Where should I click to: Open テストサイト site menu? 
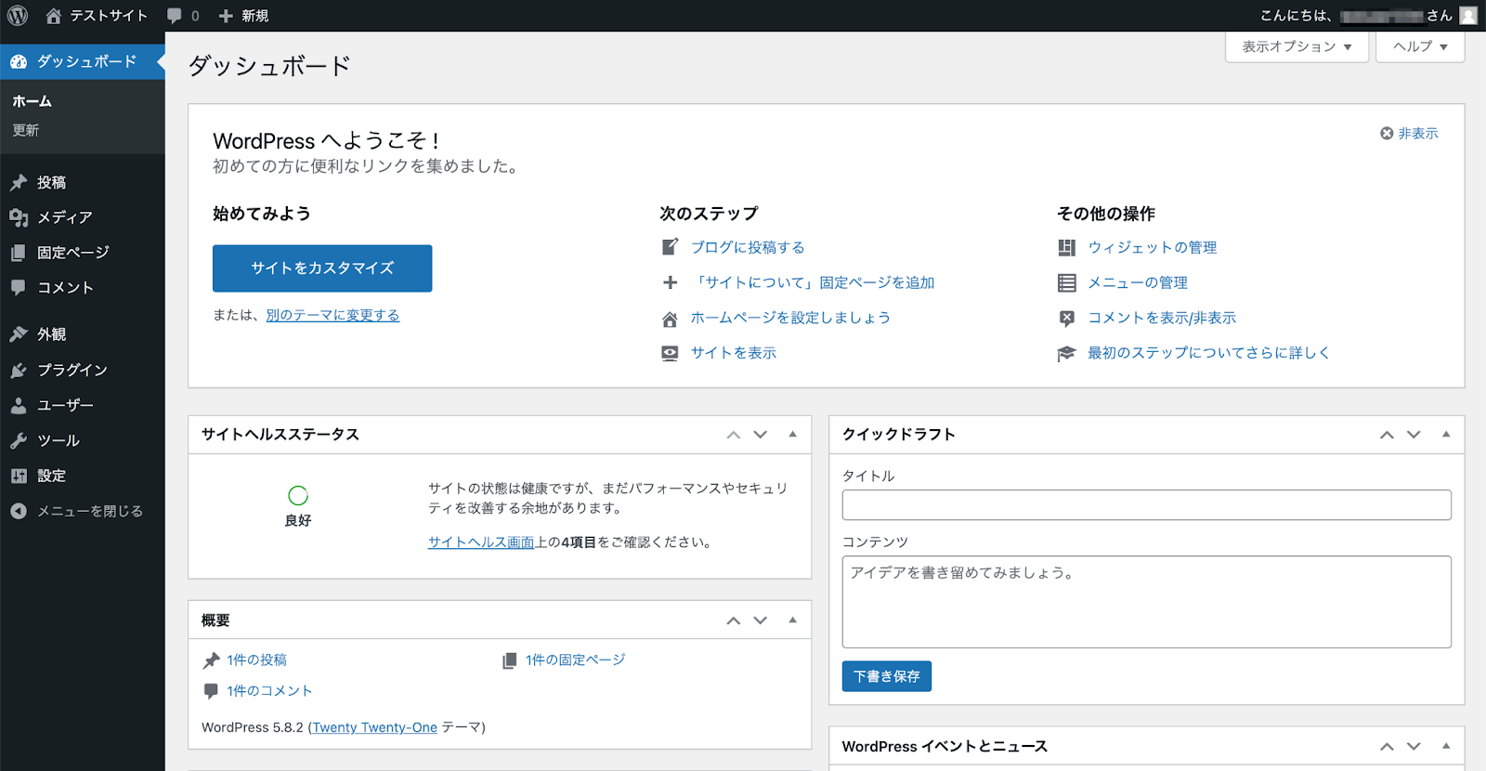click(x=97, y=16)
